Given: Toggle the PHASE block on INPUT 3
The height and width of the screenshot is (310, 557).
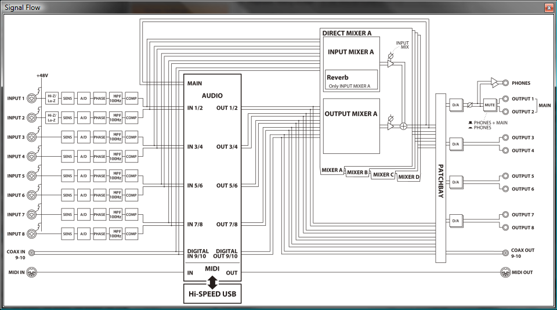Looking at the screenshot, I should click(x=99, y=137).
